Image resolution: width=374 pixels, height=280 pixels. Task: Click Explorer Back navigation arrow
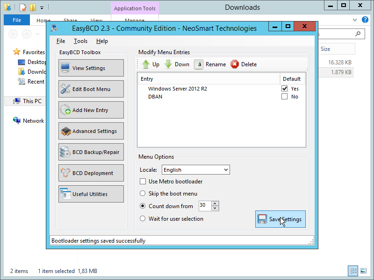pyautogui.click(x=13, y=34)
